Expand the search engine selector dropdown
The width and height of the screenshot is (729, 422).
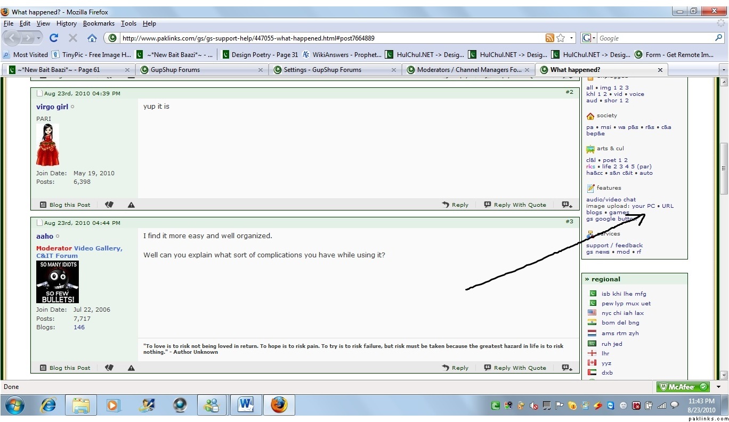pos(589,38)
